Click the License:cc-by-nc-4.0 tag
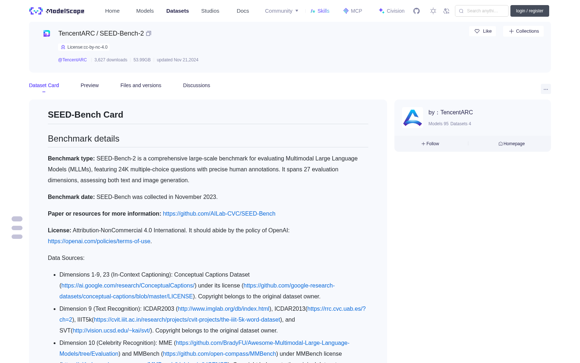The height and width of the screenshot is (363, 580). tap(84, 47)
